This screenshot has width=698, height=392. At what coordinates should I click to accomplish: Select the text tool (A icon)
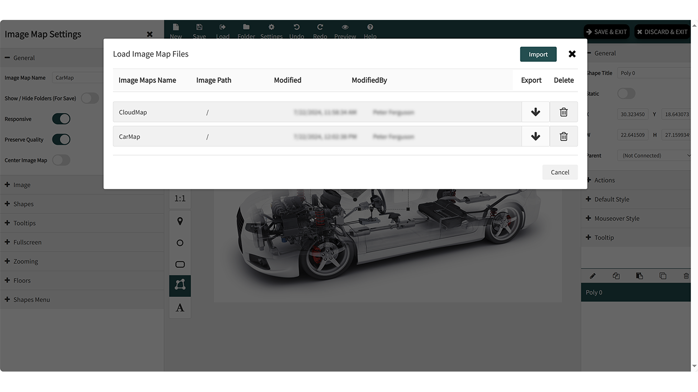(180, 307)
